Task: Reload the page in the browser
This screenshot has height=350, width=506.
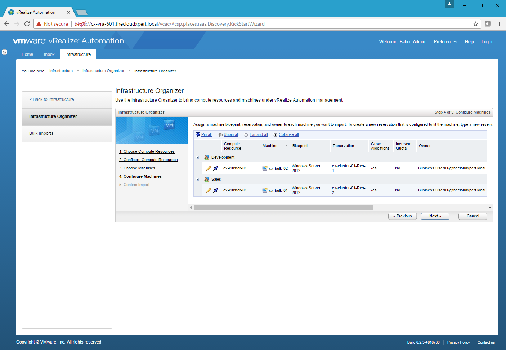Action: click(27, 24)
